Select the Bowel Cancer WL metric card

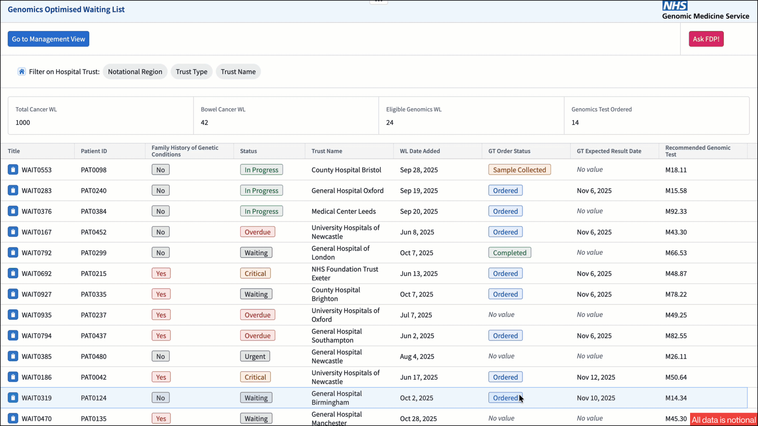point(286,116)
